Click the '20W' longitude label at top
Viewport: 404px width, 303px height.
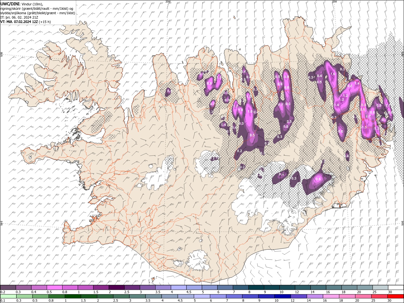(168, 2)
